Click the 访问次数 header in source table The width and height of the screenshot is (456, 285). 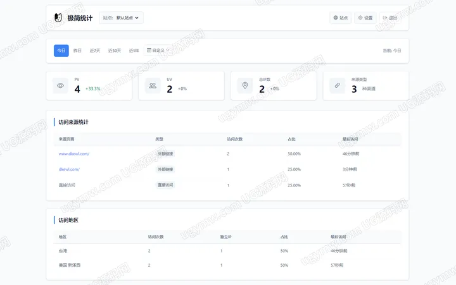(235, 139)
